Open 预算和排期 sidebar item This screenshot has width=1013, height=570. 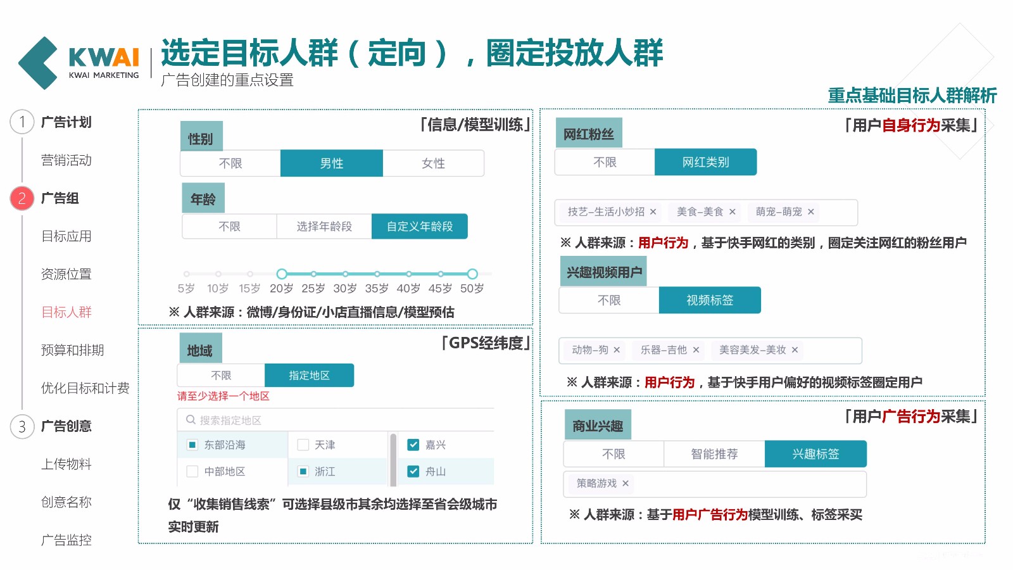tap(72, 350)
